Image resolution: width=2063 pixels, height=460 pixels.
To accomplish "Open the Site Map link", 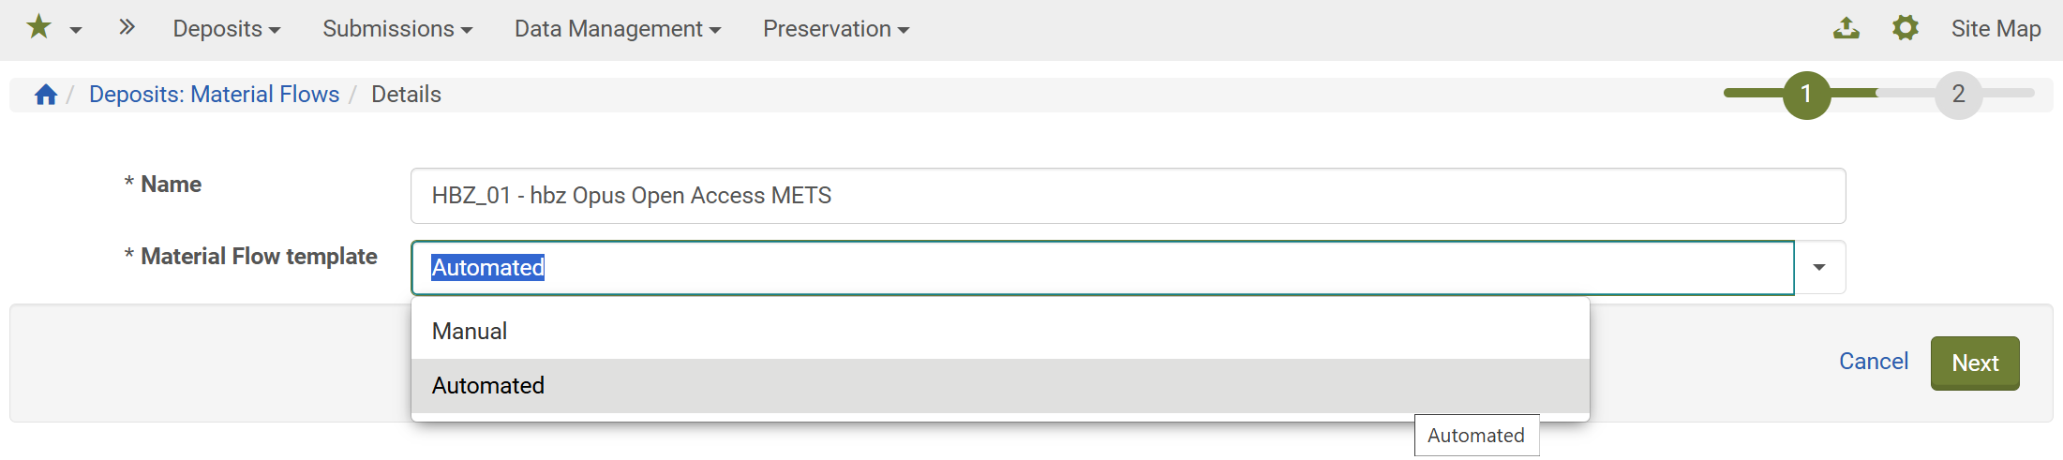I will [1996, 29].
